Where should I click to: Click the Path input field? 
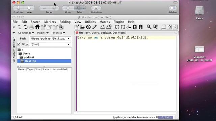[x=48, y=39]
